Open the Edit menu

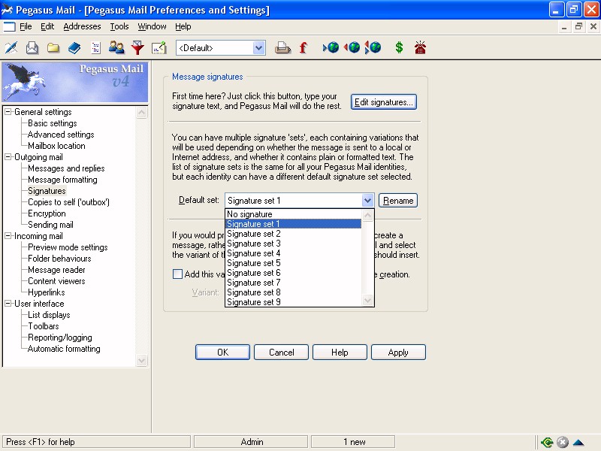pos(47,26)
